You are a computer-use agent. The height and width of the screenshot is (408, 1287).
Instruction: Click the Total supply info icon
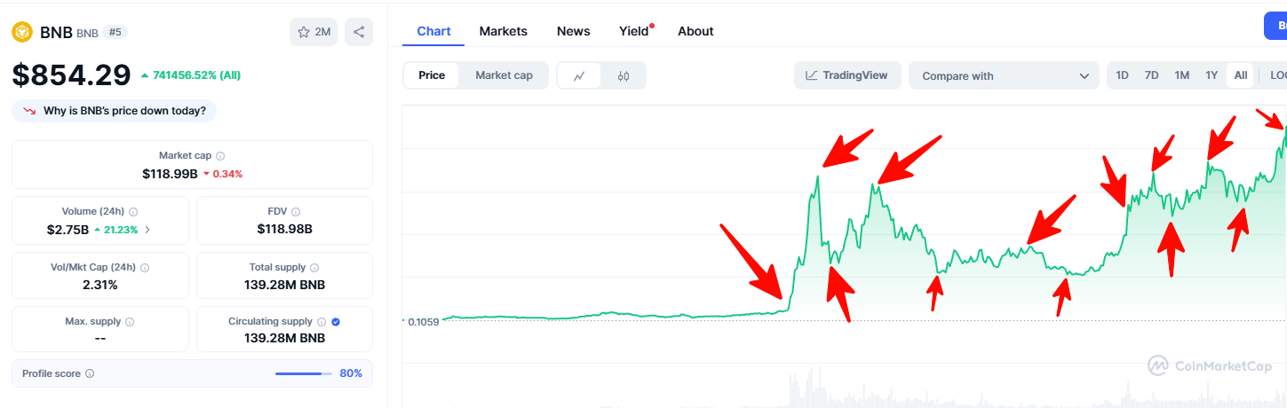(314, 267)
